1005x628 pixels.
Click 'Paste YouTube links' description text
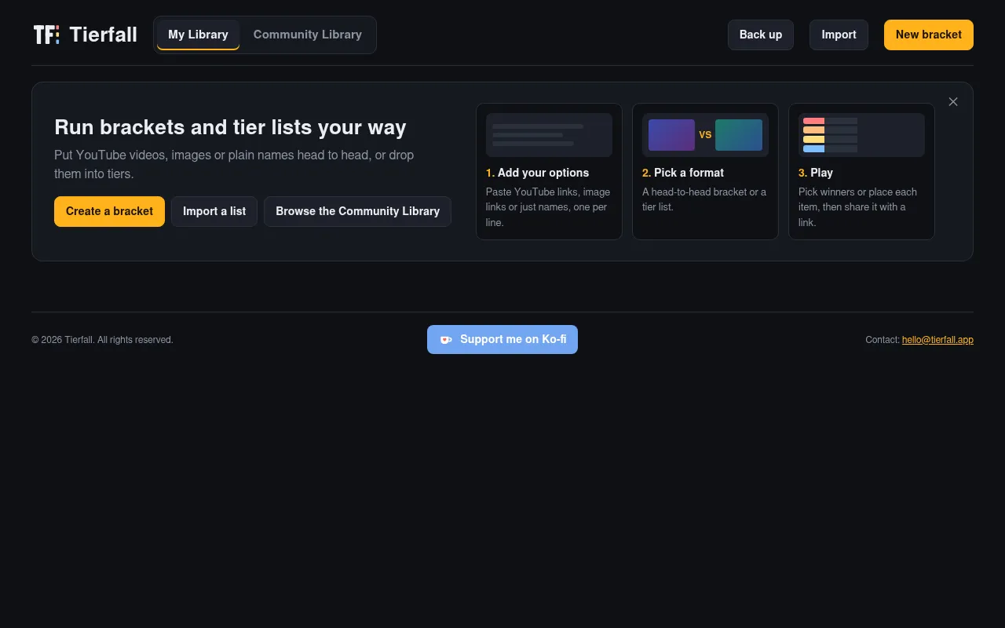pyautogui.click(x=548, y=207)
